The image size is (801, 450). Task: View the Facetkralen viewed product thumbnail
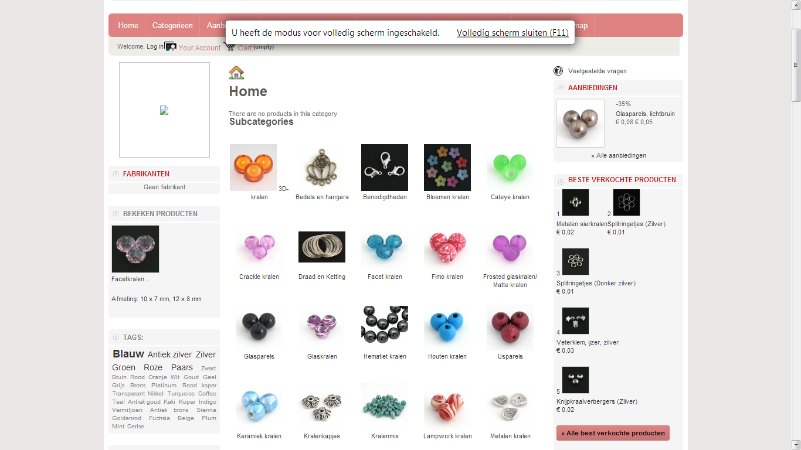coord(135,249)
